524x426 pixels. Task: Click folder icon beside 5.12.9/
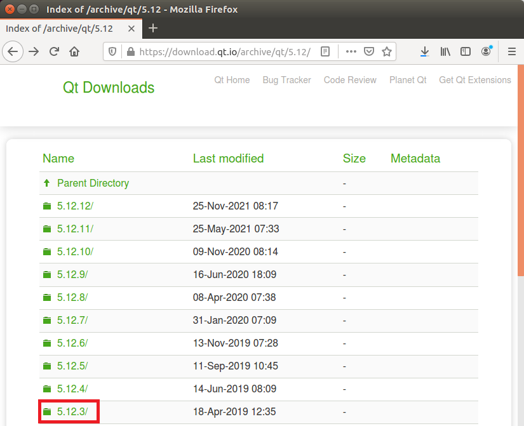47,275
